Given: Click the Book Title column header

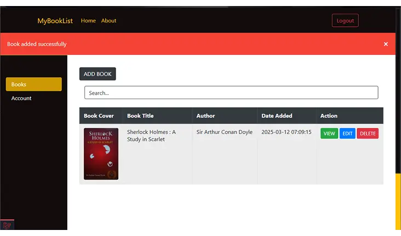Looking at the screenshot, I should pos(140,116).
